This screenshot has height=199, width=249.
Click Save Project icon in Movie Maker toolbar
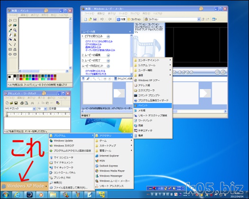(x=95, y=19)
